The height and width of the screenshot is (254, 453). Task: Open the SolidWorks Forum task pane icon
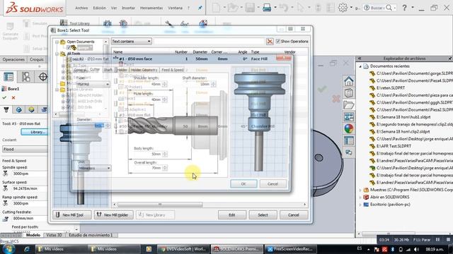point(349,152)
